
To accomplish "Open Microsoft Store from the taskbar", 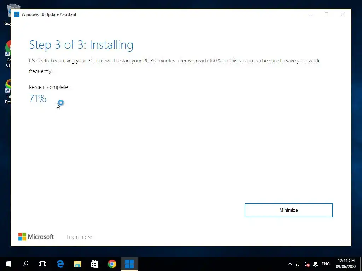I will point(94,264).
